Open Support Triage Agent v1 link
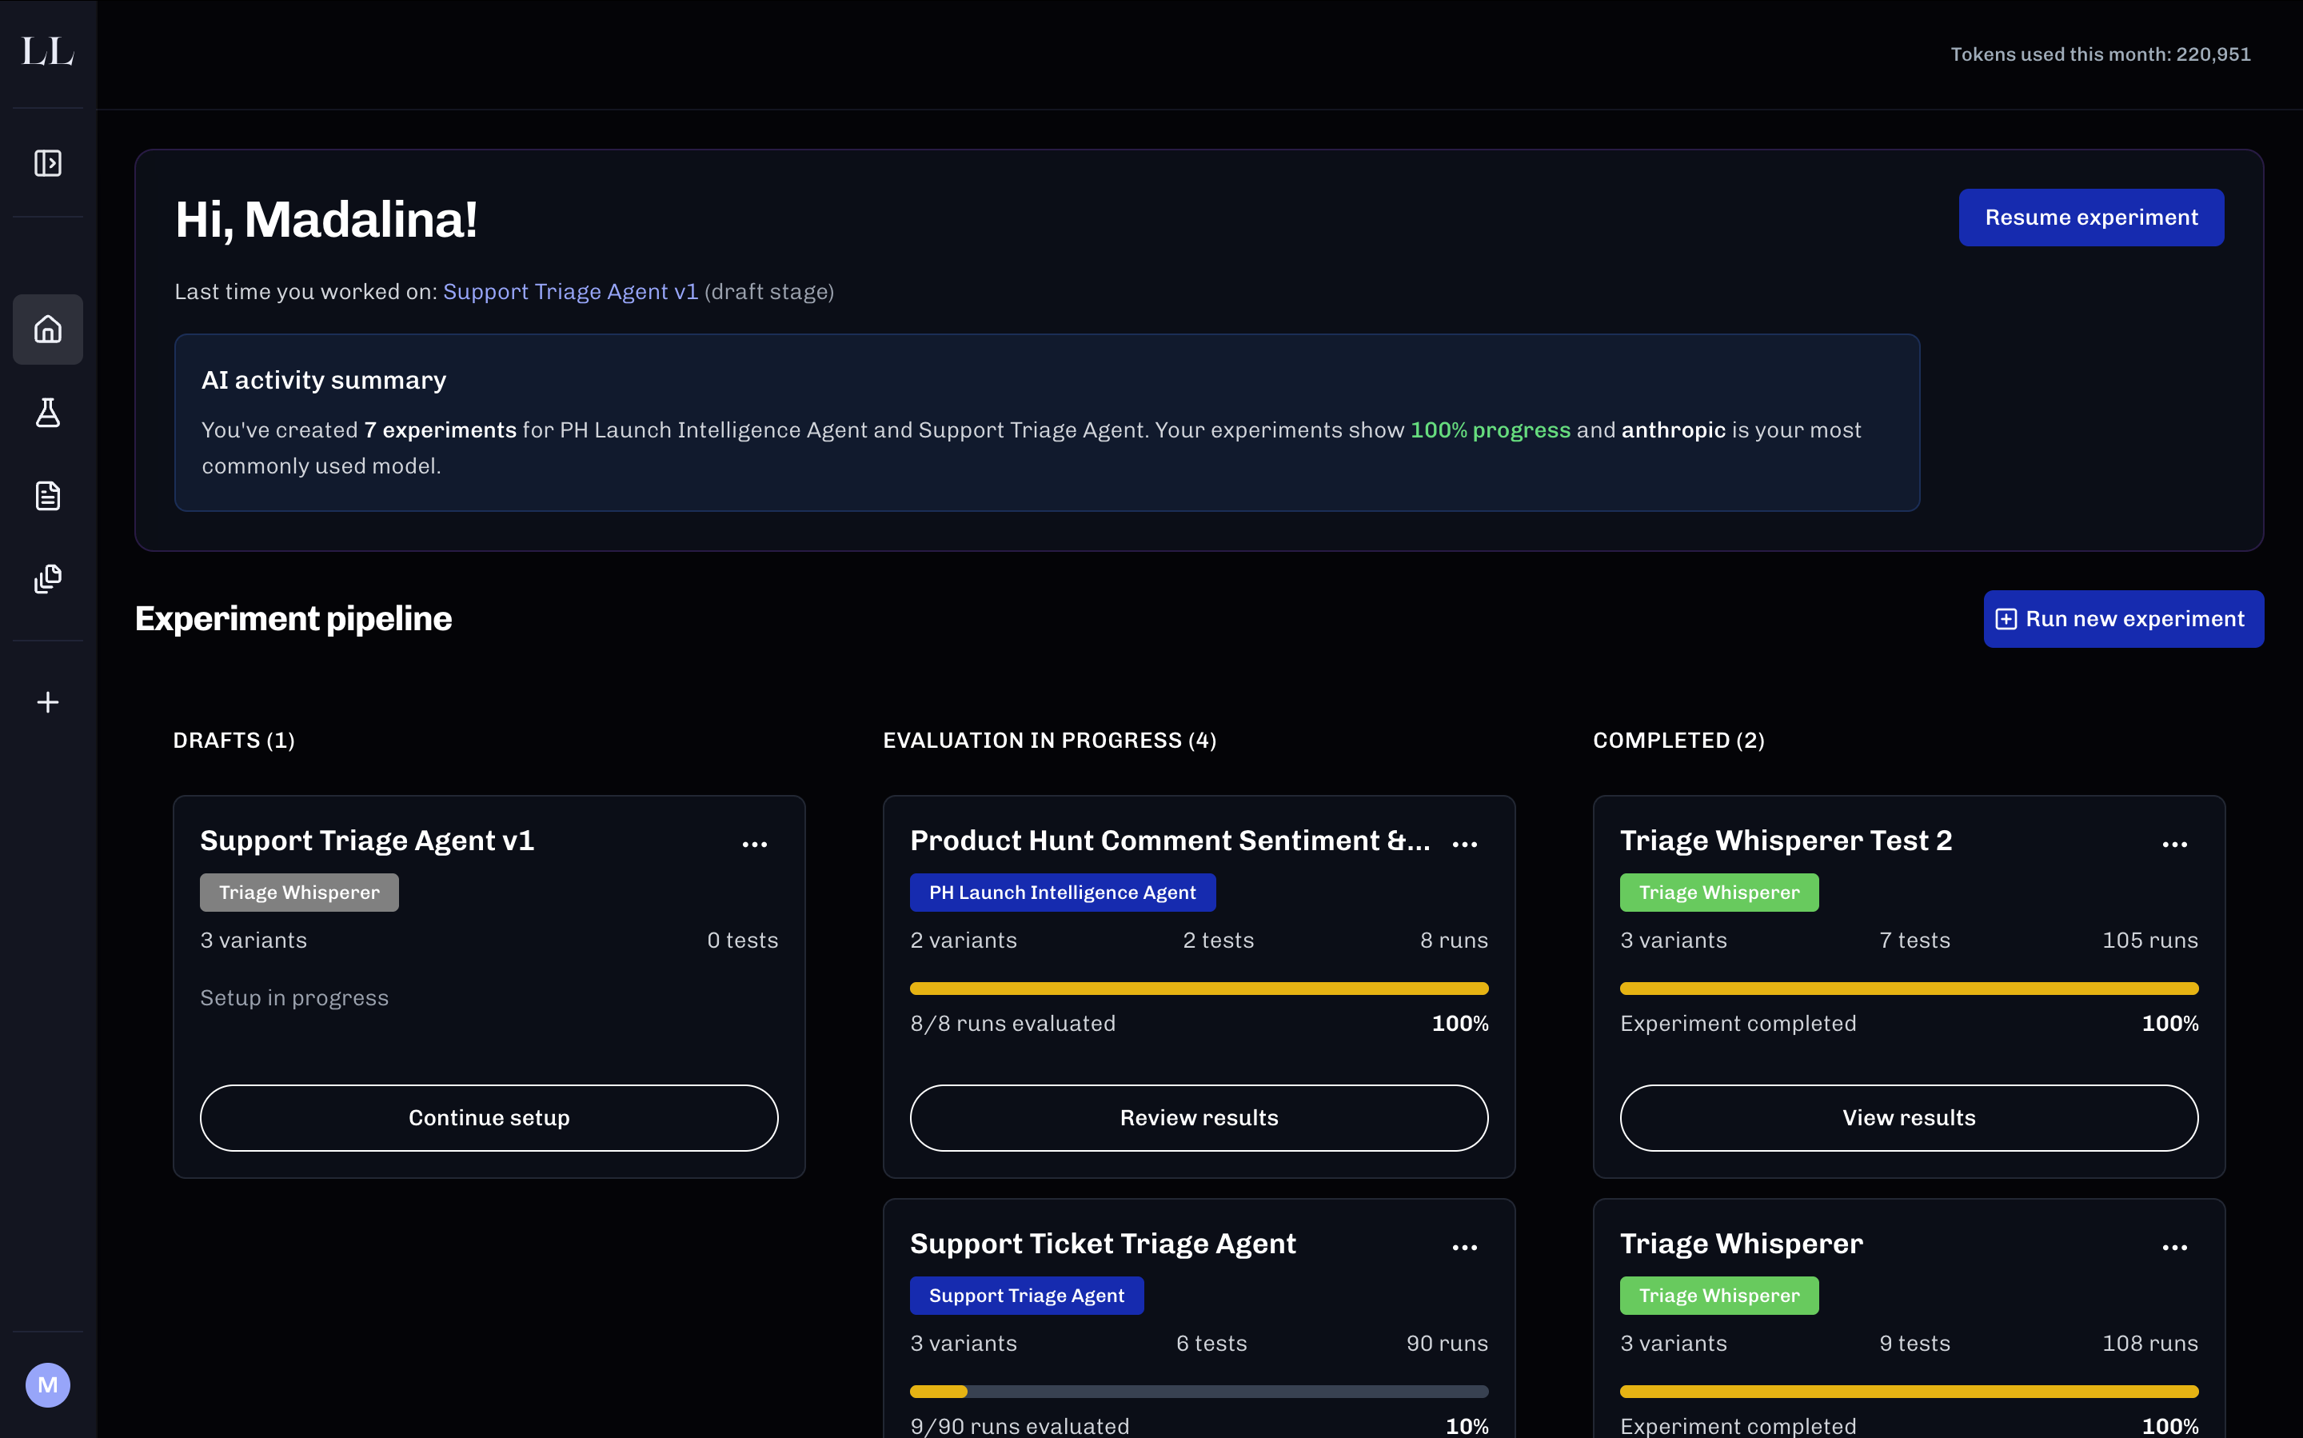Image resolution: width=2303 pixels, height=1438 pixels. click(x=570, y=292)
